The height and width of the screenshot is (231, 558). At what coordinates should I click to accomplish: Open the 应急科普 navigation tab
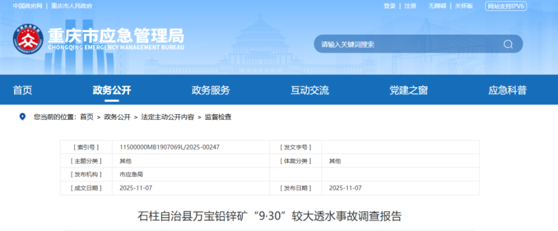pos(507,90)
